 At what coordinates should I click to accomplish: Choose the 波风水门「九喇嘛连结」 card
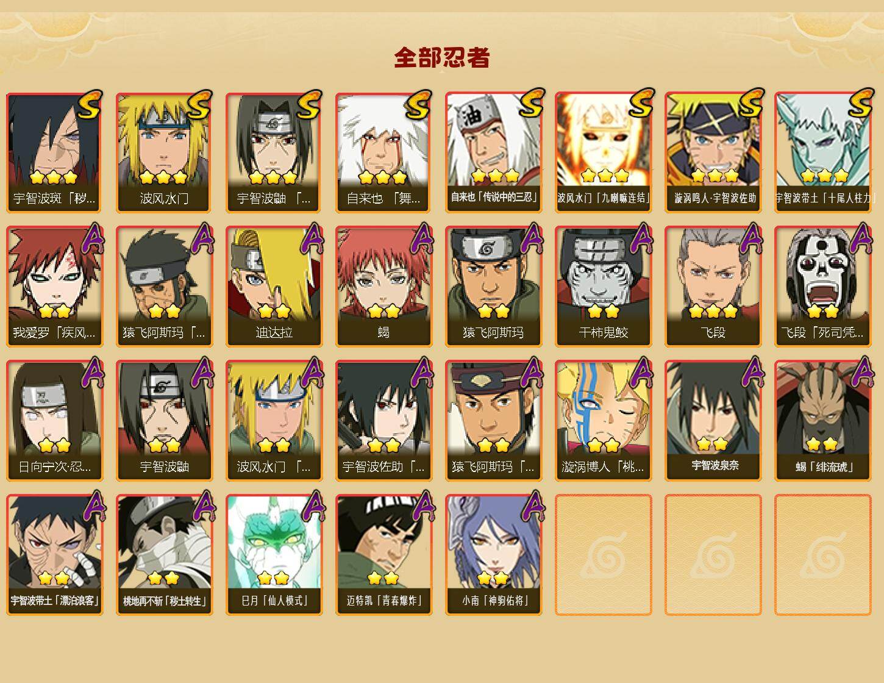(603, 152)
